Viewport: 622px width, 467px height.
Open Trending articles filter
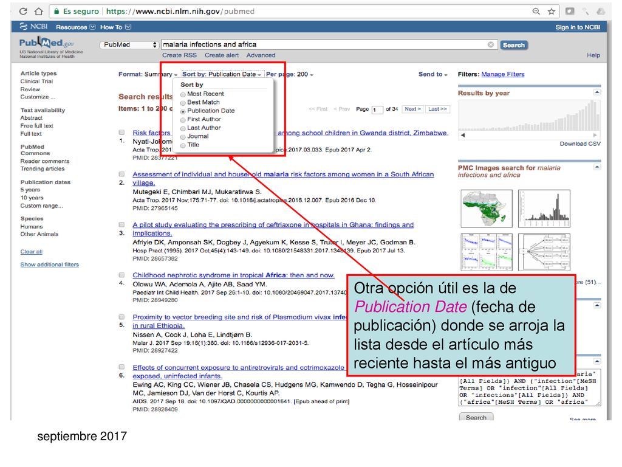point(43,169)
